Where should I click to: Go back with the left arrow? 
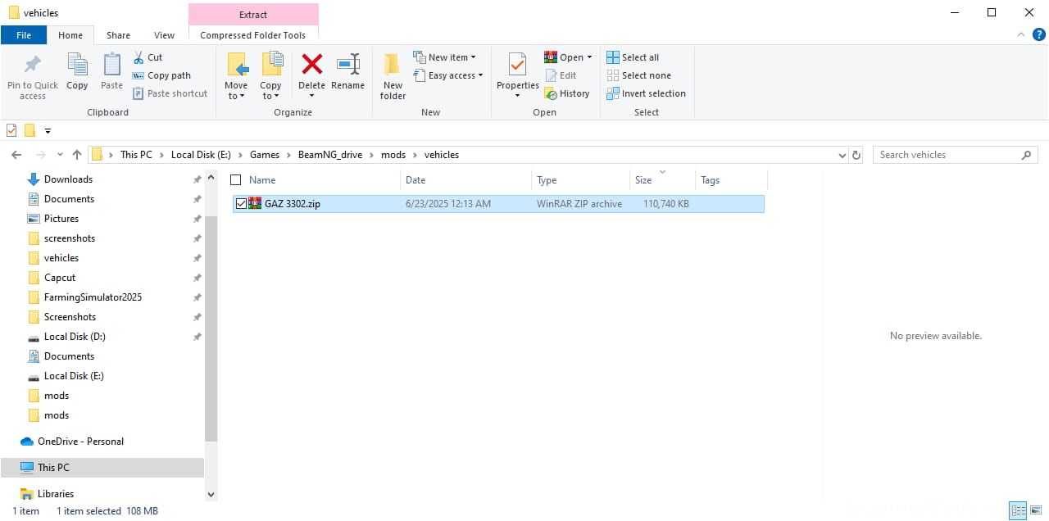point(16,155)
